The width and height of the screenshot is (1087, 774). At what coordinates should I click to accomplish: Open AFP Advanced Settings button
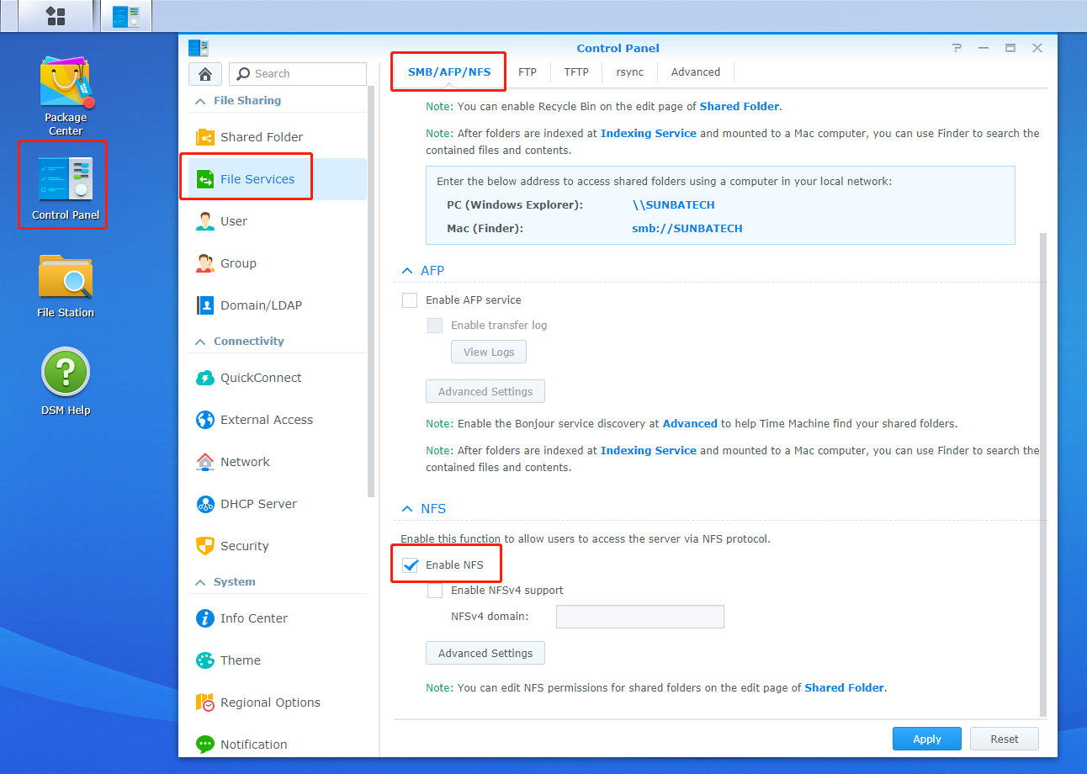(485, 391)
